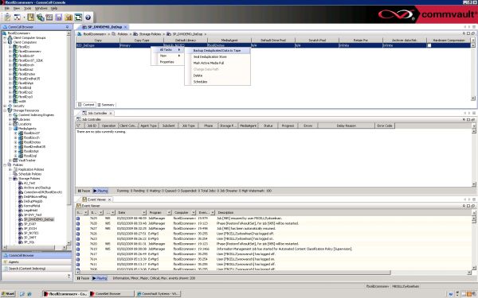
Task: Click the filter funnel column in Job Controller
Action: pyautogui.click(x=79, y=126)
